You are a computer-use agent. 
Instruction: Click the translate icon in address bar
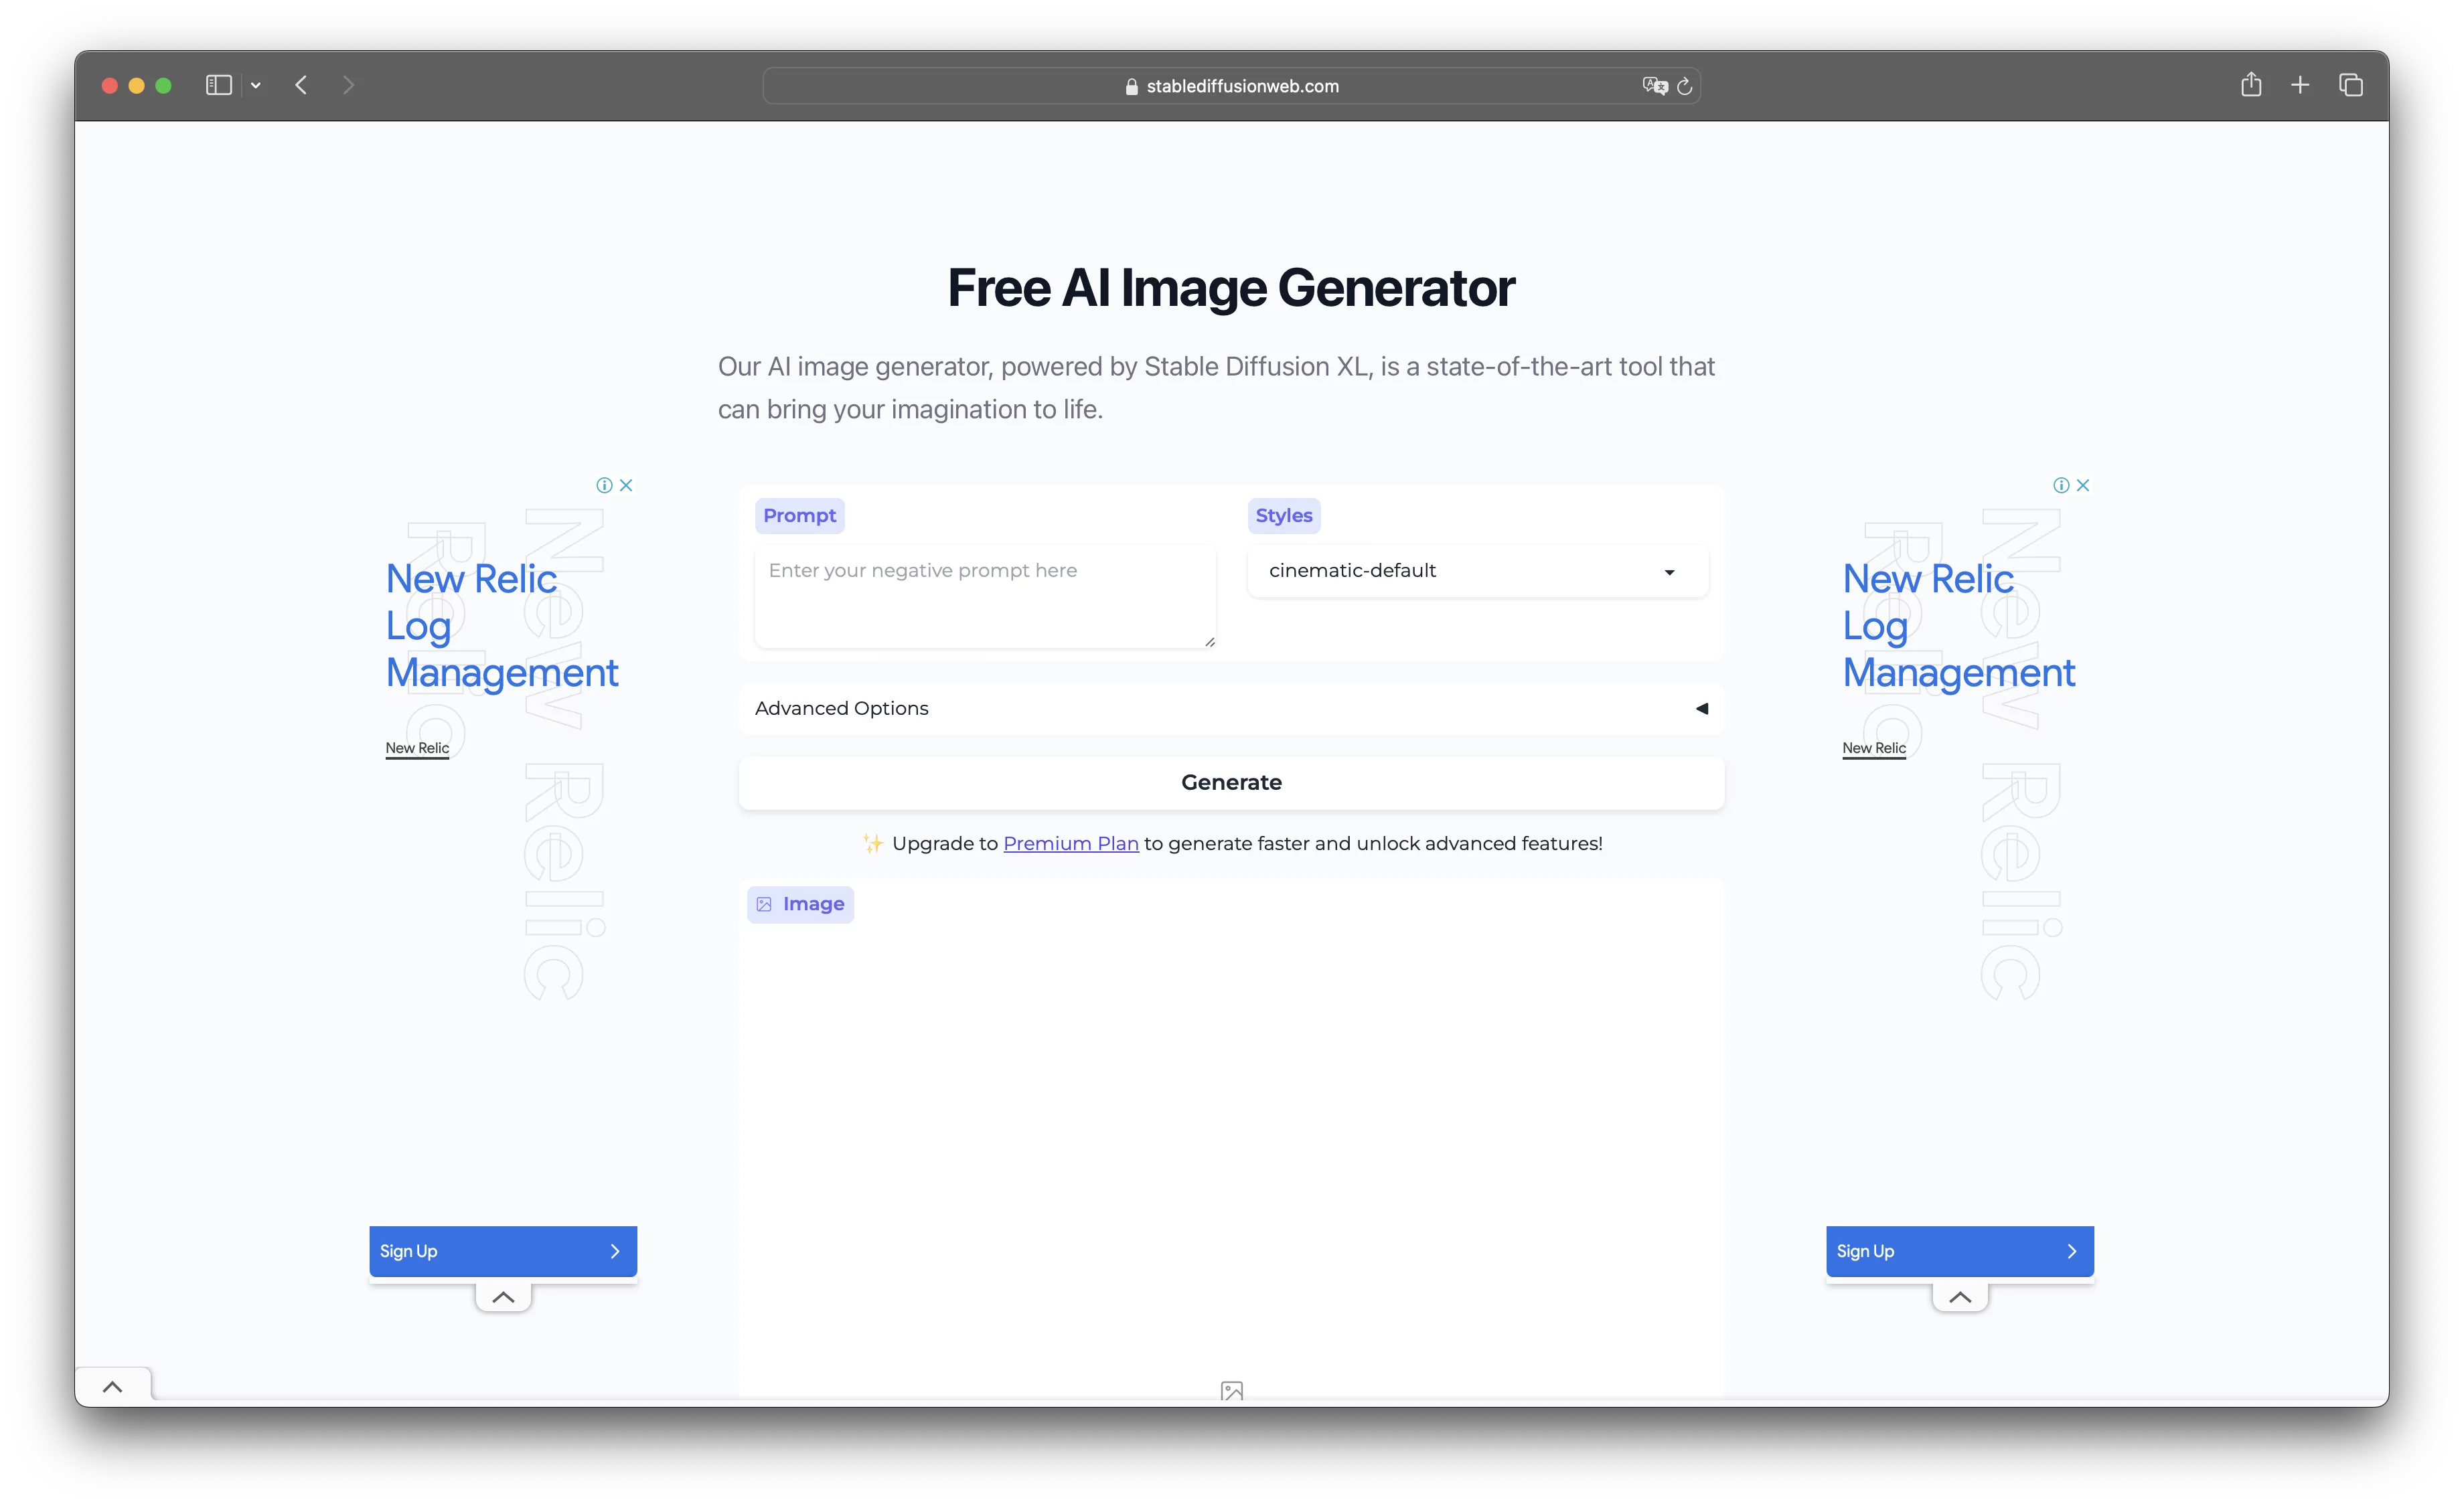pyautogui.click(x=1654, y=86)
